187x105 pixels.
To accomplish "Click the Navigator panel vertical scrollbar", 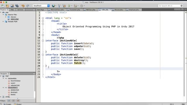I will coord(35,83).
